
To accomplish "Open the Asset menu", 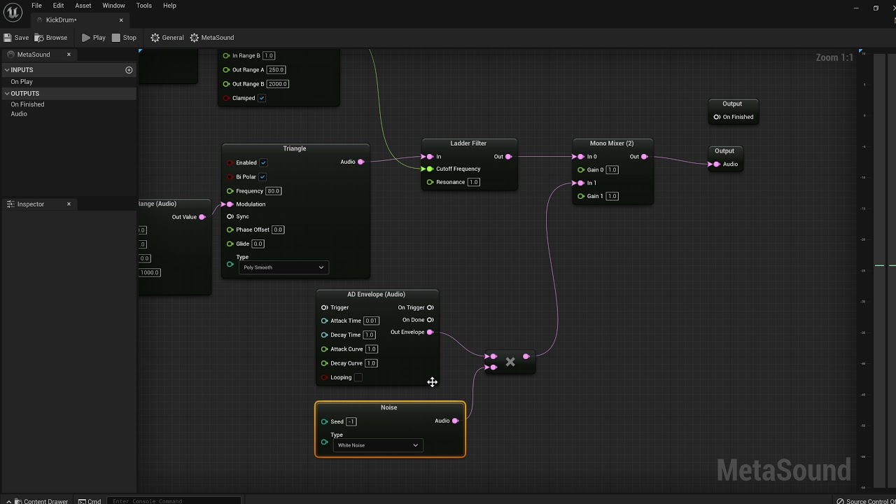I will point(83,6).
